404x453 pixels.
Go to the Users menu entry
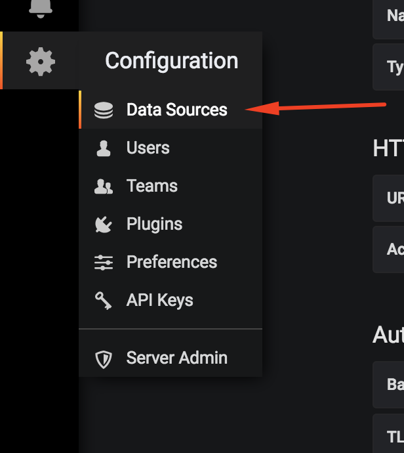(148, 148)
